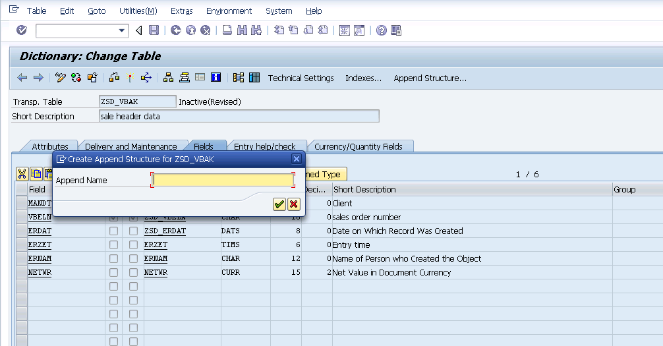Toggle the Key checkbox for ERDAT row
Image resolution: width=663 pixels, height=346 pixels.
click(x=114, y=231)
